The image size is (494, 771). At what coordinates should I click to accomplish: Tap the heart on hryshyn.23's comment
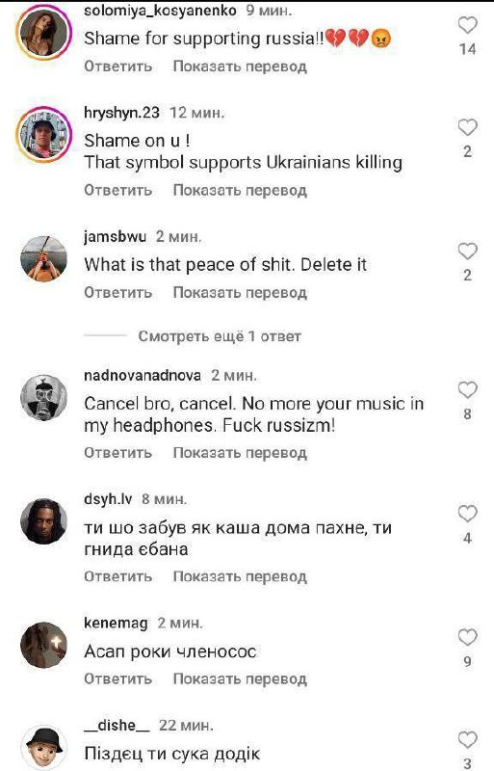(467, 127)
